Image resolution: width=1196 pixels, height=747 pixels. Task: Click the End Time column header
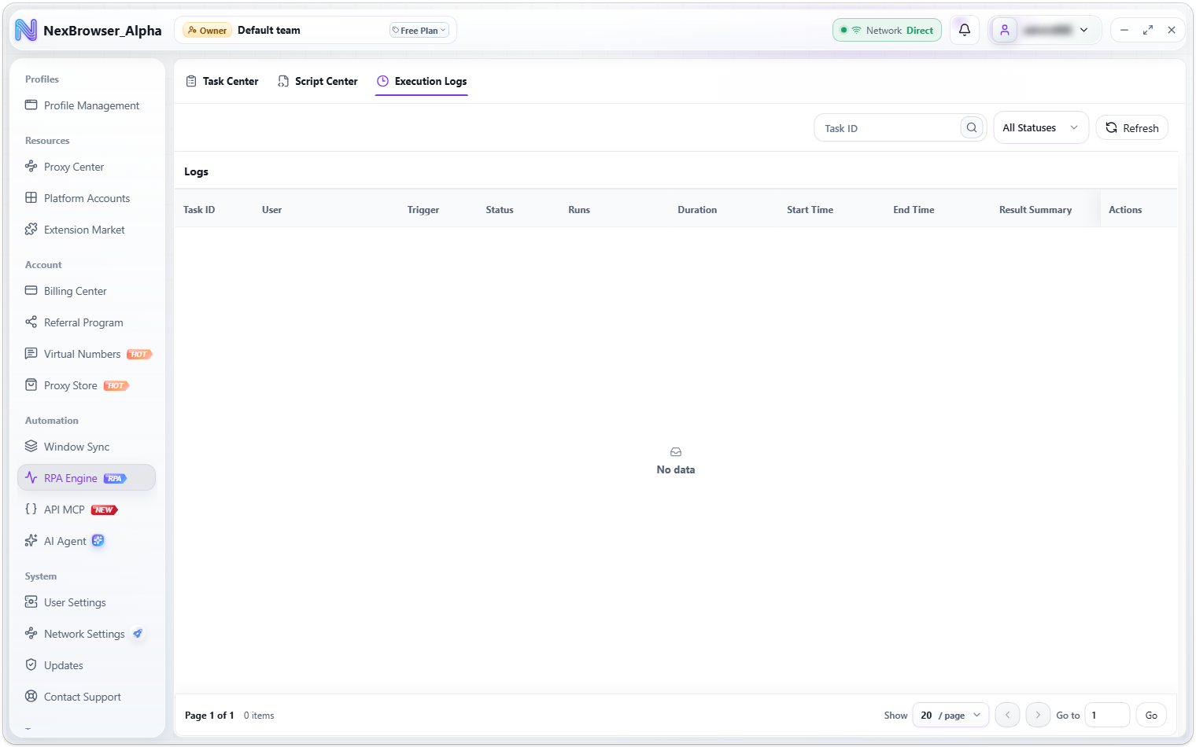[x=914, y=210]
